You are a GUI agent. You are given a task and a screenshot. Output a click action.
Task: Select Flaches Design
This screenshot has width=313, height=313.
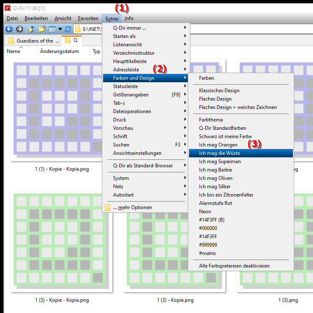[241, 99]
